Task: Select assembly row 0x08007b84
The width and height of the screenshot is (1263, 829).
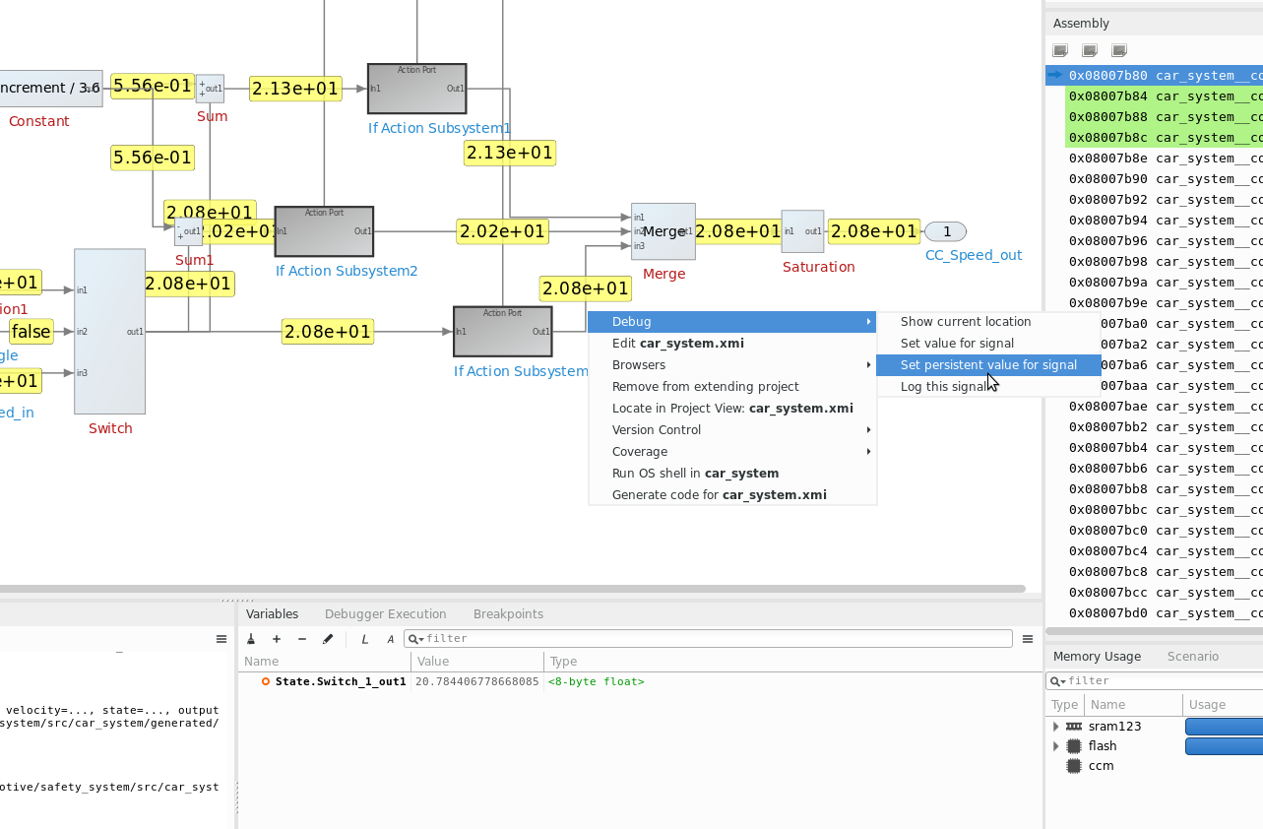Action: click(x=1164, y=96)
